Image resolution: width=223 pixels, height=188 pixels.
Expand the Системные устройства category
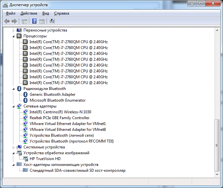[14, 147]
